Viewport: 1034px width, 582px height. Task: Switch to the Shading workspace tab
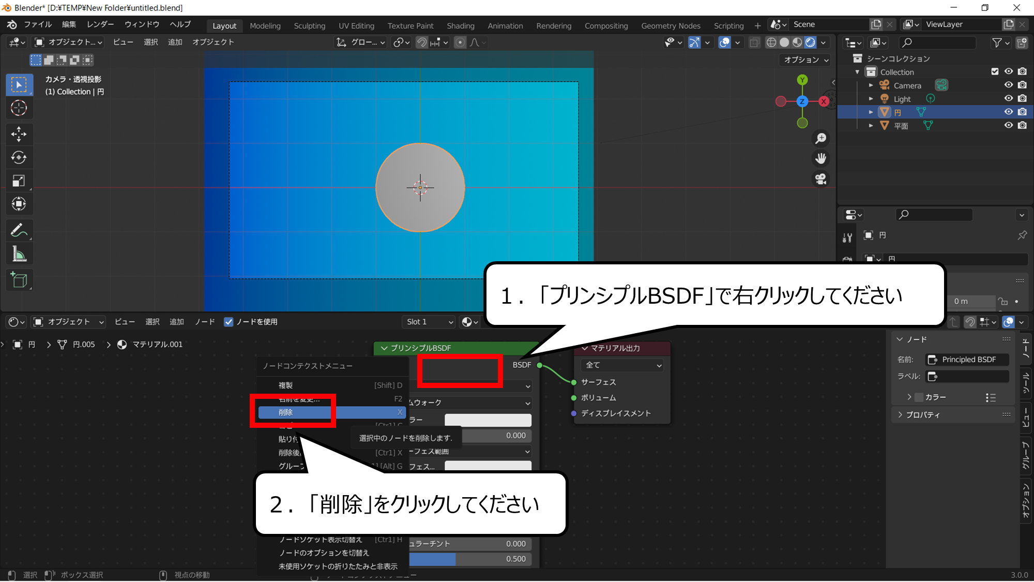[x=460, y=26]
